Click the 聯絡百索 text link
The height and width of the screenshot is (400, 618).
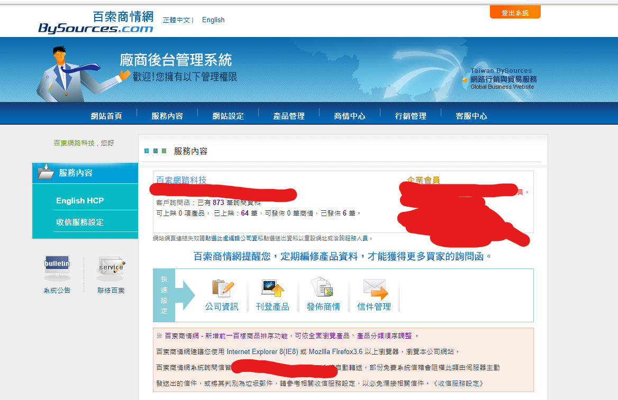[111, 291]
